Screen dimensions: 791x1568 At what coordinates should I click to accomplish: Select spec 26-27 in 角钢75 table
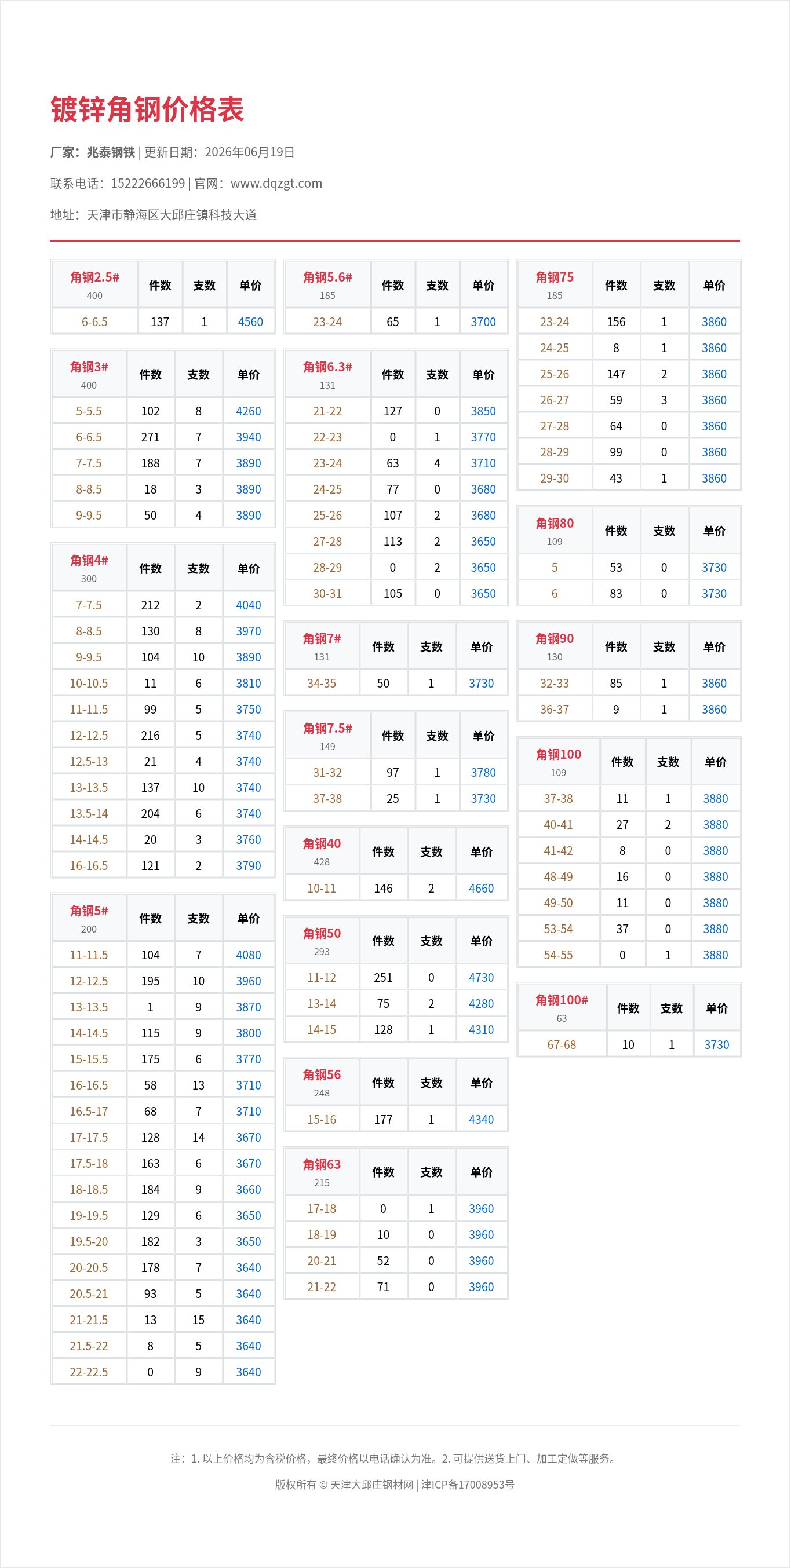point(555,400)
